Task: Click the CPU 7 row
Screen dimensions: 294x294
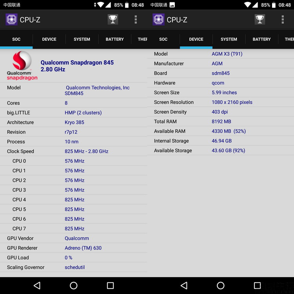Action: point(74,229)
